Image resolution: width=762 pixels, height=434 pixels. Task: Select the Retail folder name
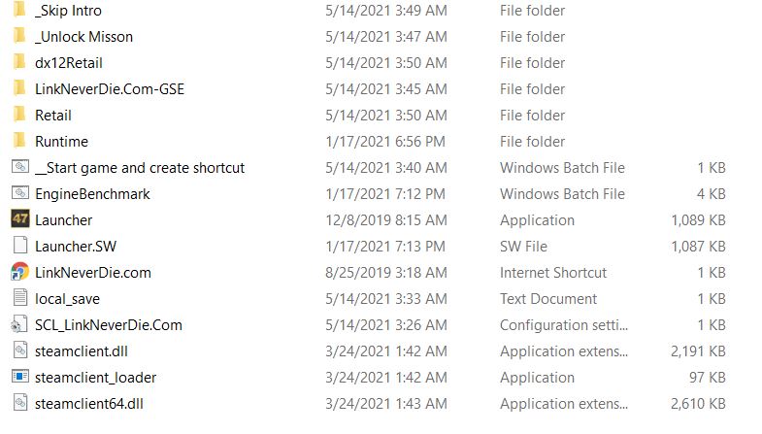[53, 115]
